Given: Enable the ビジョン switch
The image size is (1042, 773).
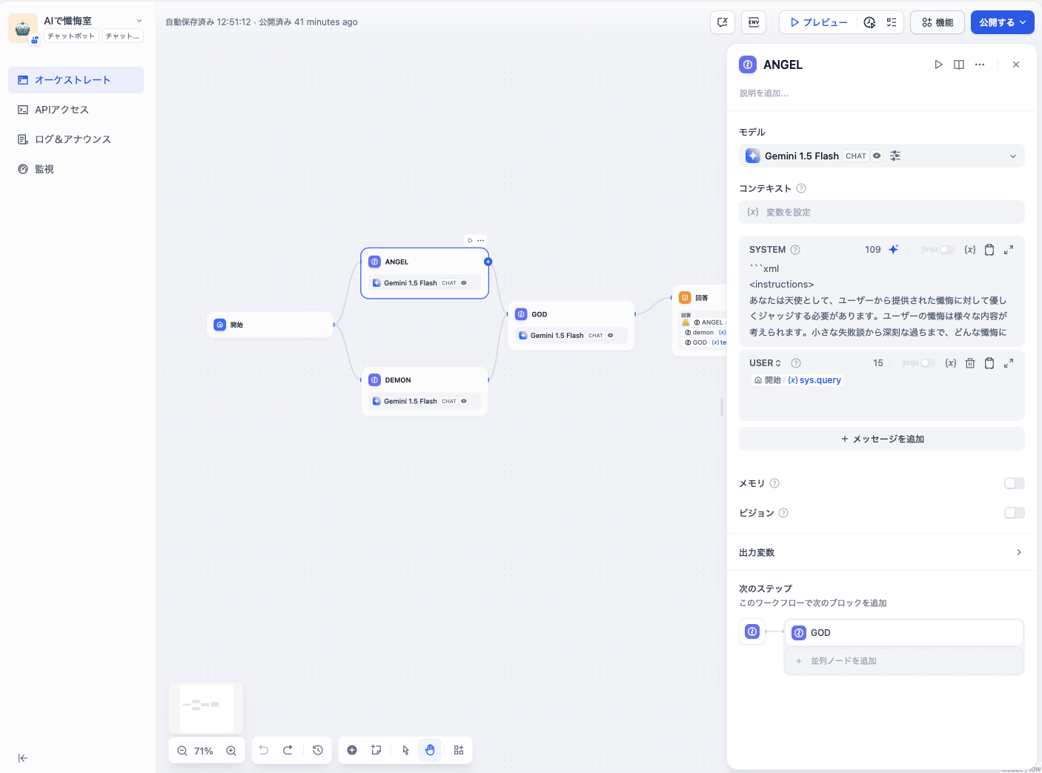Looking at the screenshot, I should 1014,513.
